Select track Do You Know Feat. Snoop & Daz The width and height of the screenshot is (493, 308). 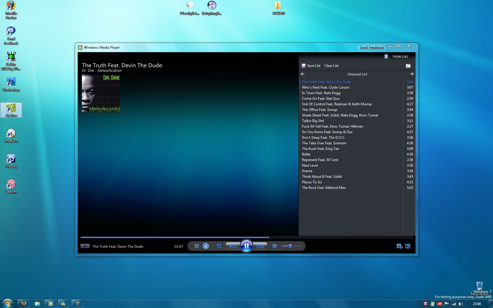click(357, 132)
